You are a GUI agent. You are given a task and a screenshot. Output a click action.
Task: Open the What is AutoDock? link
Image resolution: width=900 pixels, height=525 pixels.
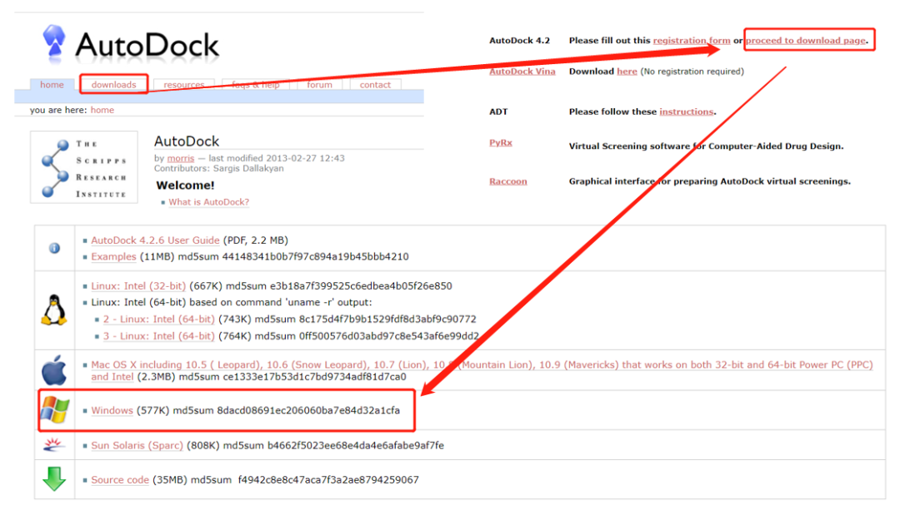click(x=209, y=201)
